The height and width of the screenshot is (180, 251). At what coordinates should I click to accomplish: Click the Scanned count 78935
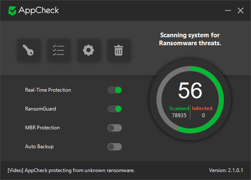tap(179, 115)
